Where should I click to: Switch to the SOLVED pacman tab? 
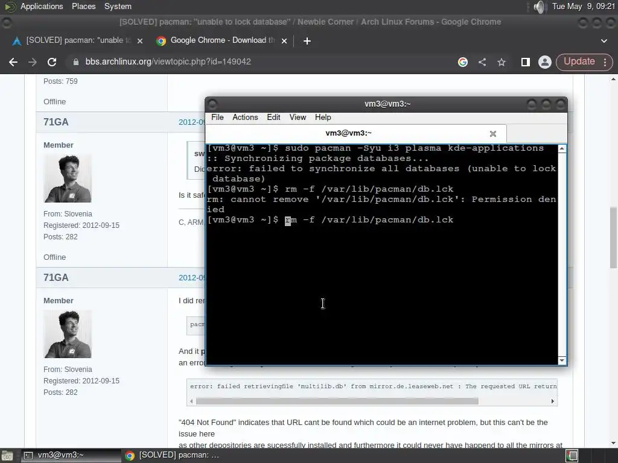click(x=77, y=40)
